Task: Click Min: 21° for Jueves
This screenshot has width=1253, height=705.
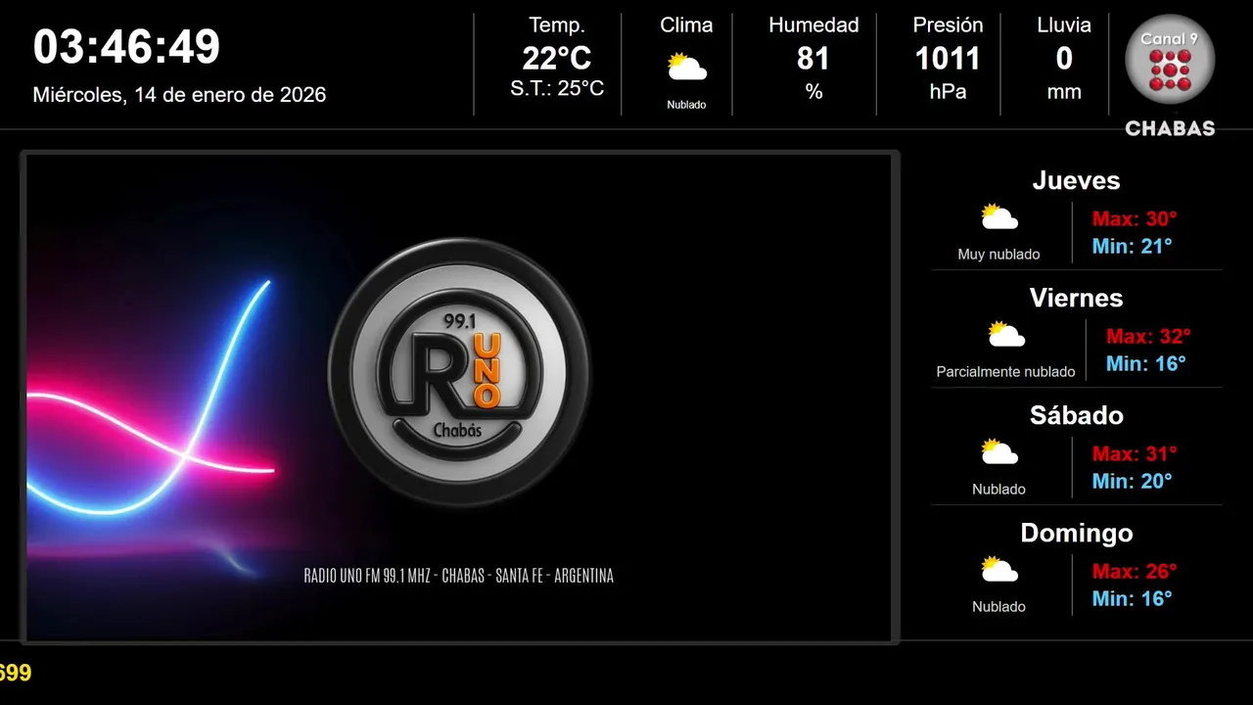Action: click(x=1132, y=246)
